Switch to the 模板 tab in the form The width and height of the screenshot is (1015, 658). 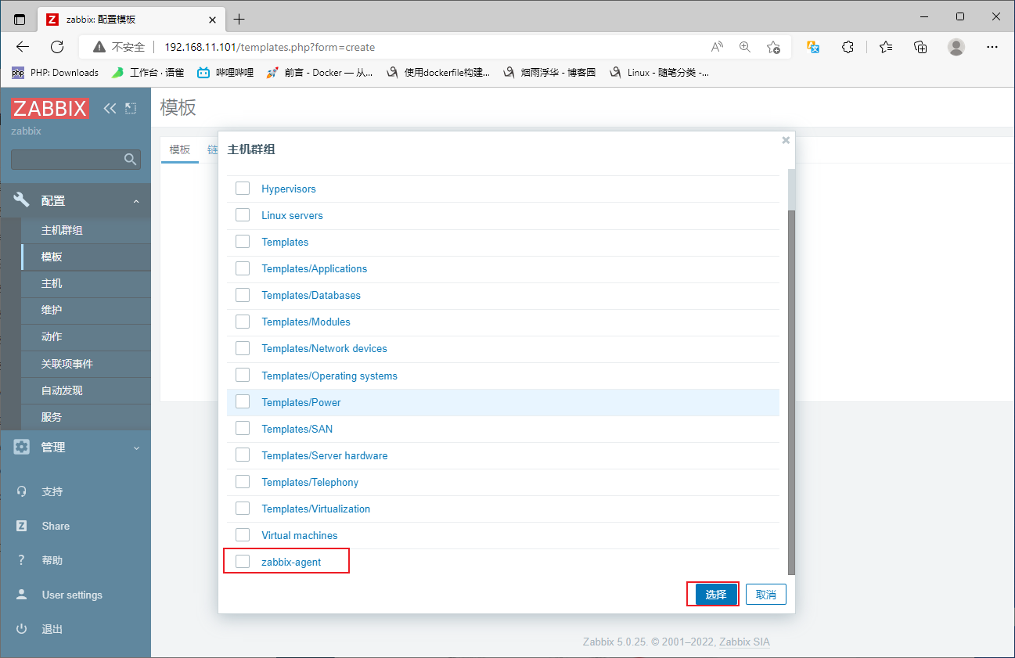(x=180, y=149)
